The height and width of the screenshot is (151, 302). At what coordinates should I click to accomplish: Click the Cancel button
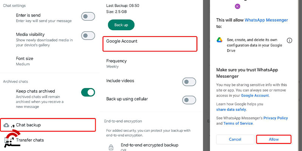click(x=235, y=139)
